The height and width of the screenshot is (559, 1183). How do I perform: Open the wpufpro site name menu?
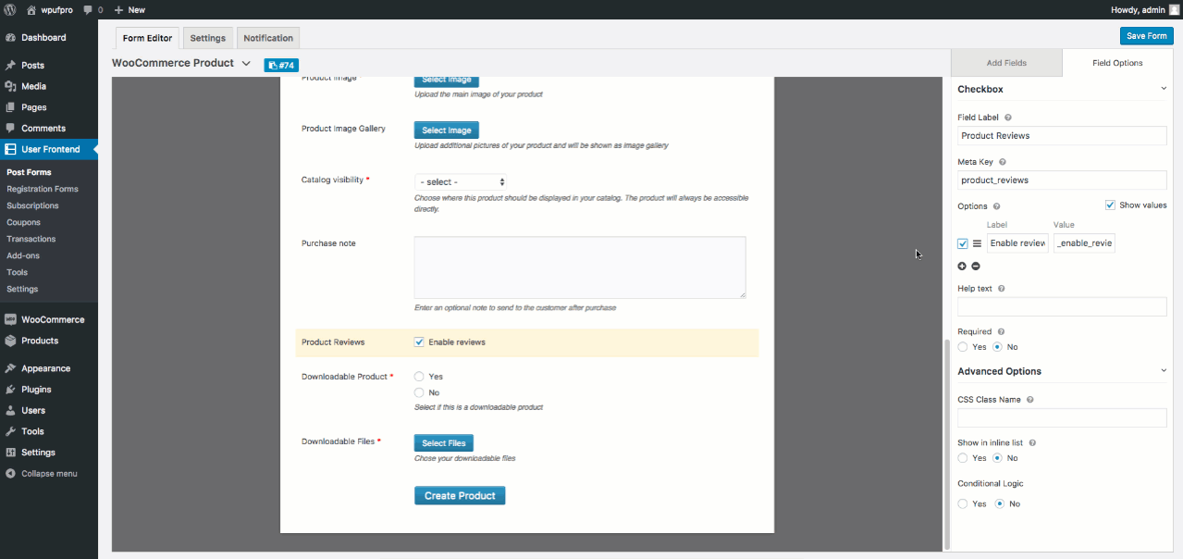(50, 9)
